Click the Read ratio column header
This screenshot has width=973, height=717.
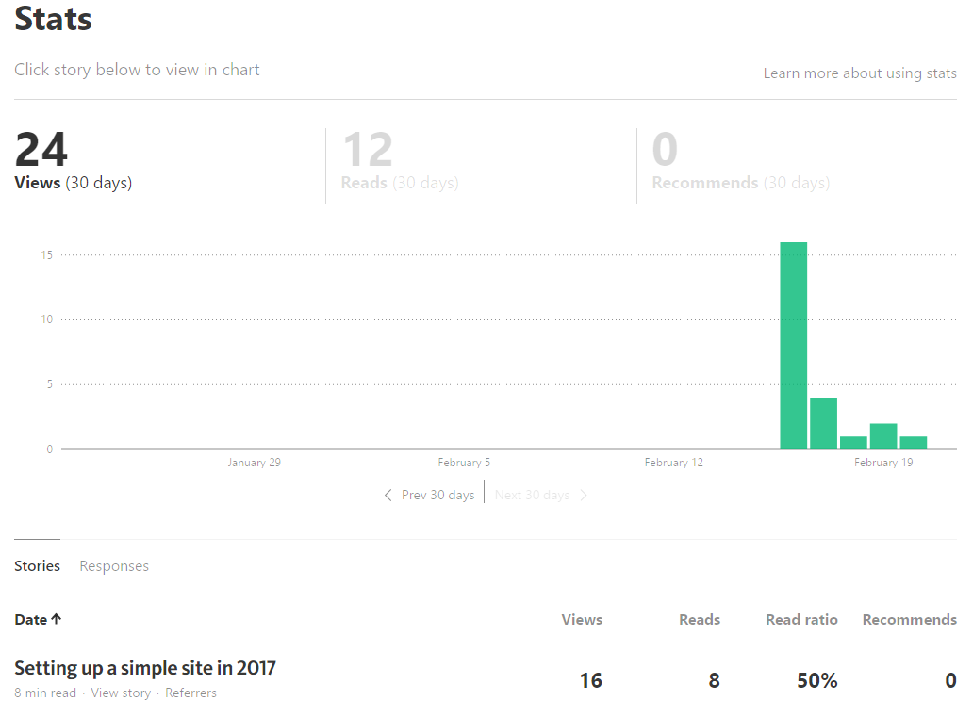coord(801,620)
